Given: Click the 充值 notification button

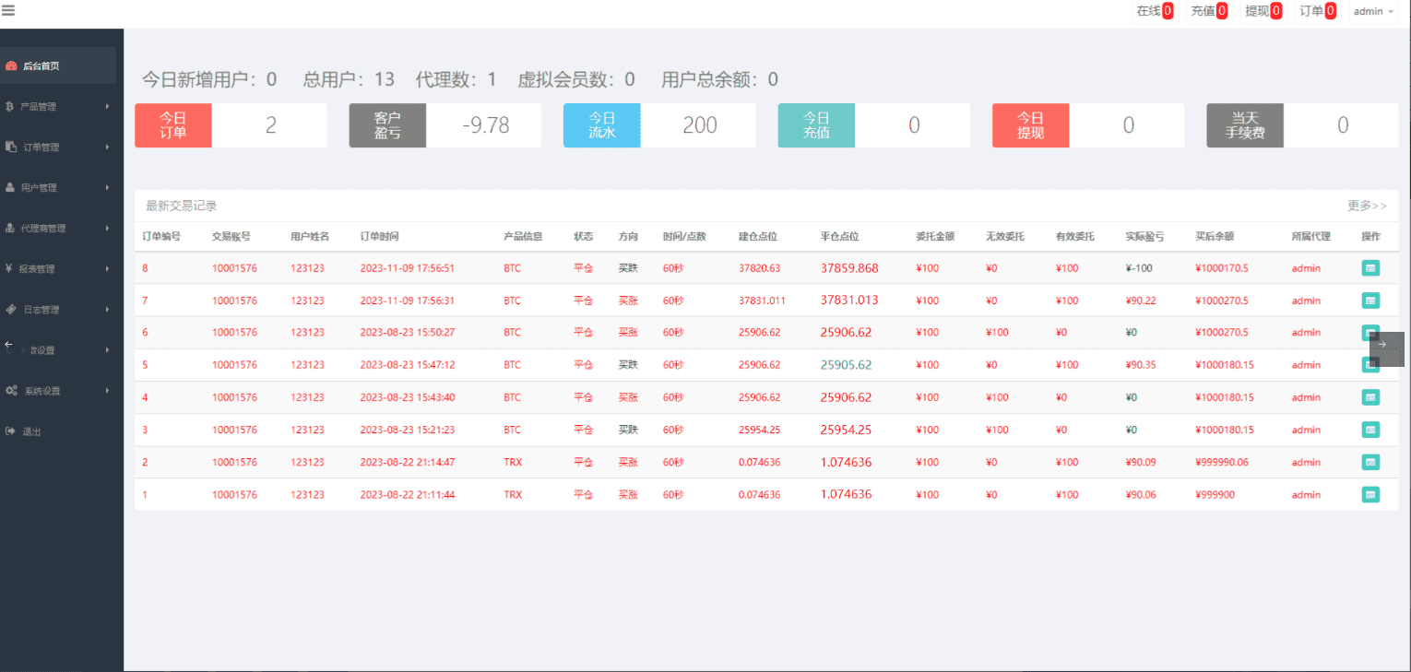Looking at the screenshot, I should pos(1208,12).
